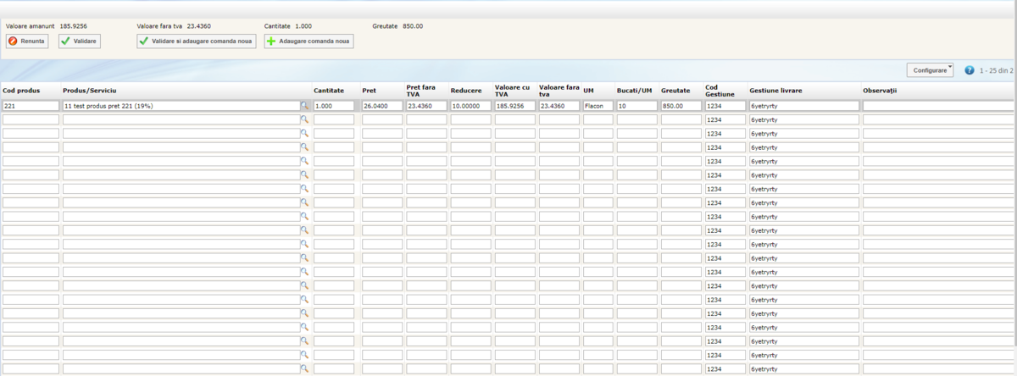Viewport: 1017px width, 376px height.
Task: Click first row Observații input field
Action: [x=939, y=106]
